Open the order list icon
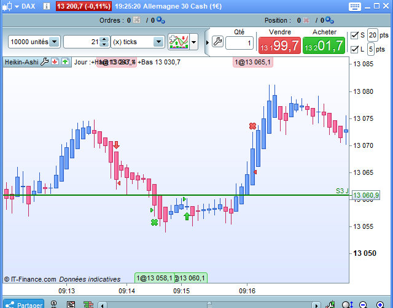Viewport: 393px width, 308px height. (x=71, y=304)
